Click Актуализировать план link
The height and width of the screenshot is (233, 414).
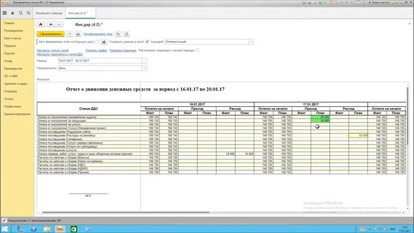pyautogui.click(x=98, y=34)
